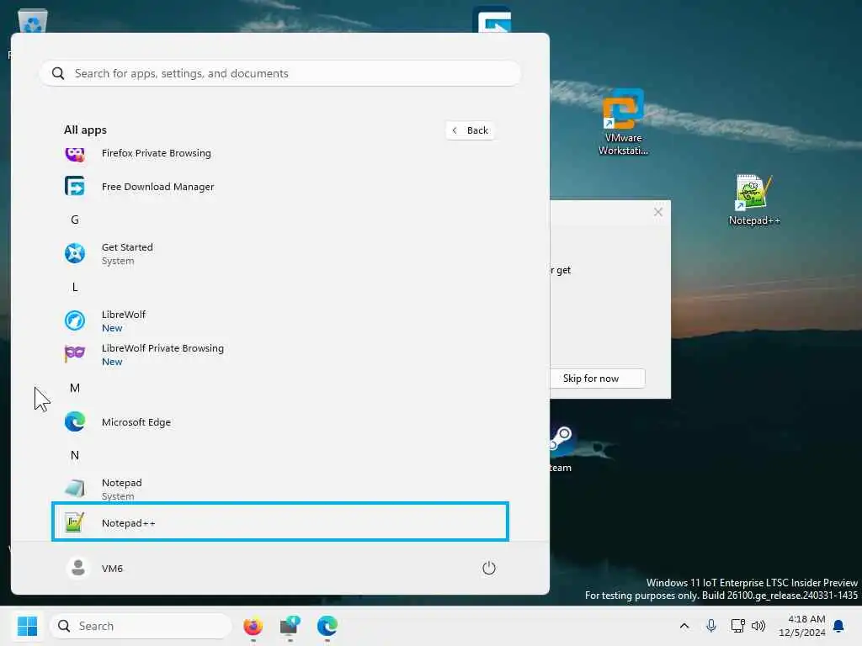Focus the Start menu search box

[x=280, y=73]
